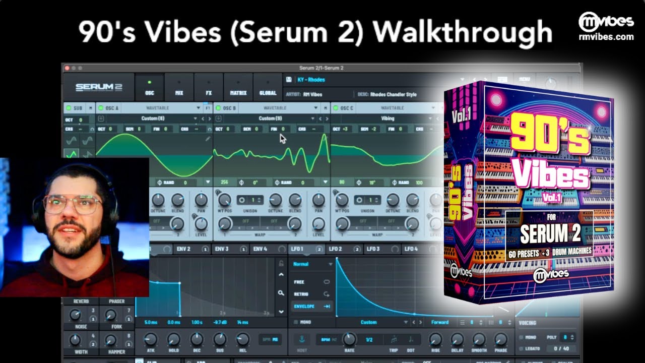Click OSC B unison mode icon
This screenshot has height=363, width=645.
coord(242,200)
